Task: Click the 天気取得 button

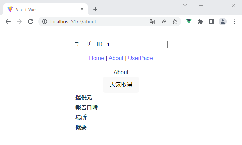Action: (x=121, y=84)
